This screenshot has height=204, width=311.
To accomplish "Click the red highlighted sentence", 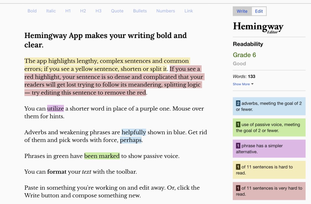I will click(114, 81).
